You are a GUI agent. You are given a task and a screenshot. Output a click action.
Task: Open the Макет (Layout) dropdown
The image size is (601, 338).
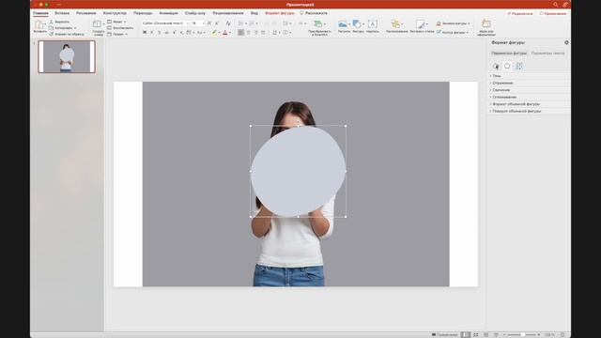pyautogui.click(x=116, y=22)
